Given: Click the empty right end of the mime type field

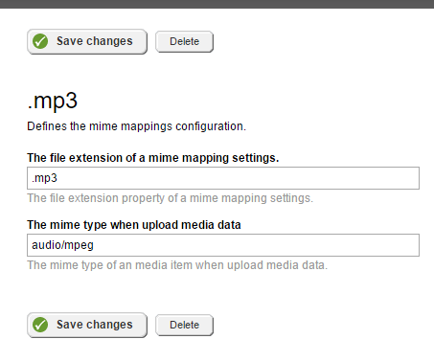Looking at the screenshot, I should [x=383, y=245].
